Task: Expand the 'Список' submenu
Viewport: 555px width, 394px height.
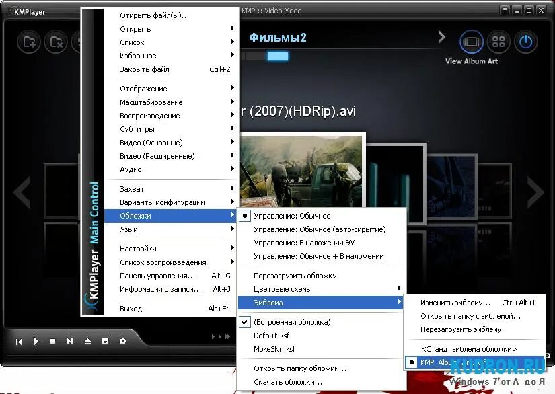Action: pos(172,42)
